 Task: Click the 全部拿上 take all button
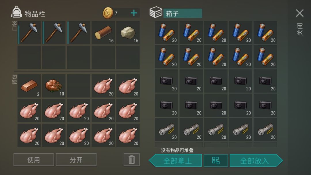click(175, 161)
